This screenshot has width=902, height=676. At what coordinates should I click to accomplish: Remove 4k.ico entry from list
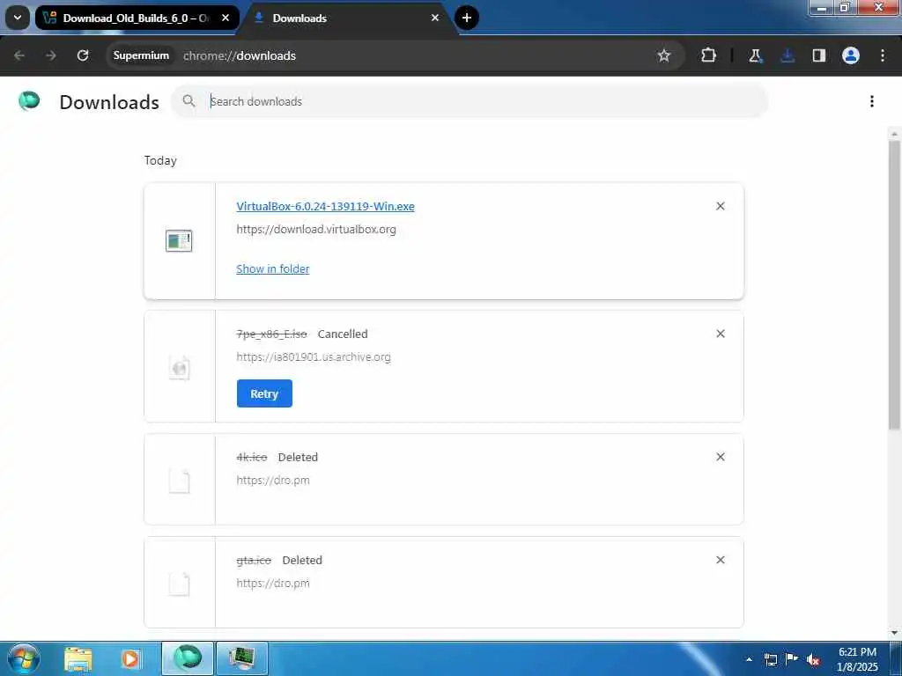pos(721,457)
